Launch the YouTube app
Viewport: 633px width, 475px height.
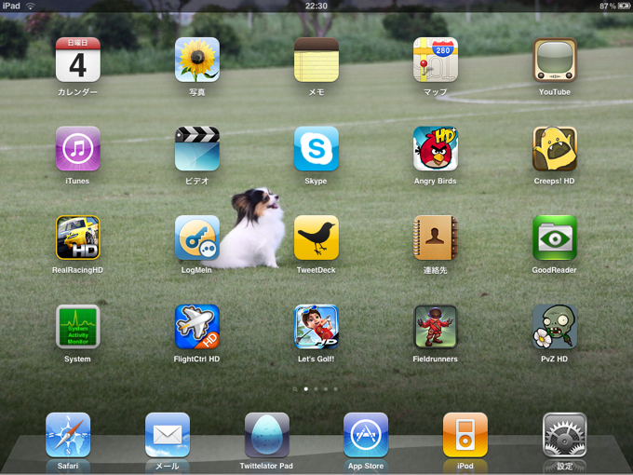coord(555,60)
